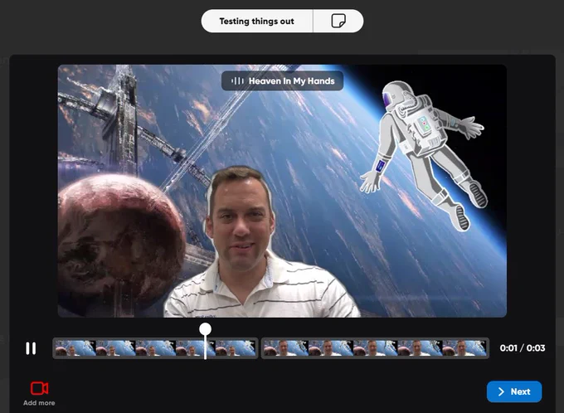This screenshot has height=413, width=564.
Task: Select the second video clip strip
Action: pos(375,348)
